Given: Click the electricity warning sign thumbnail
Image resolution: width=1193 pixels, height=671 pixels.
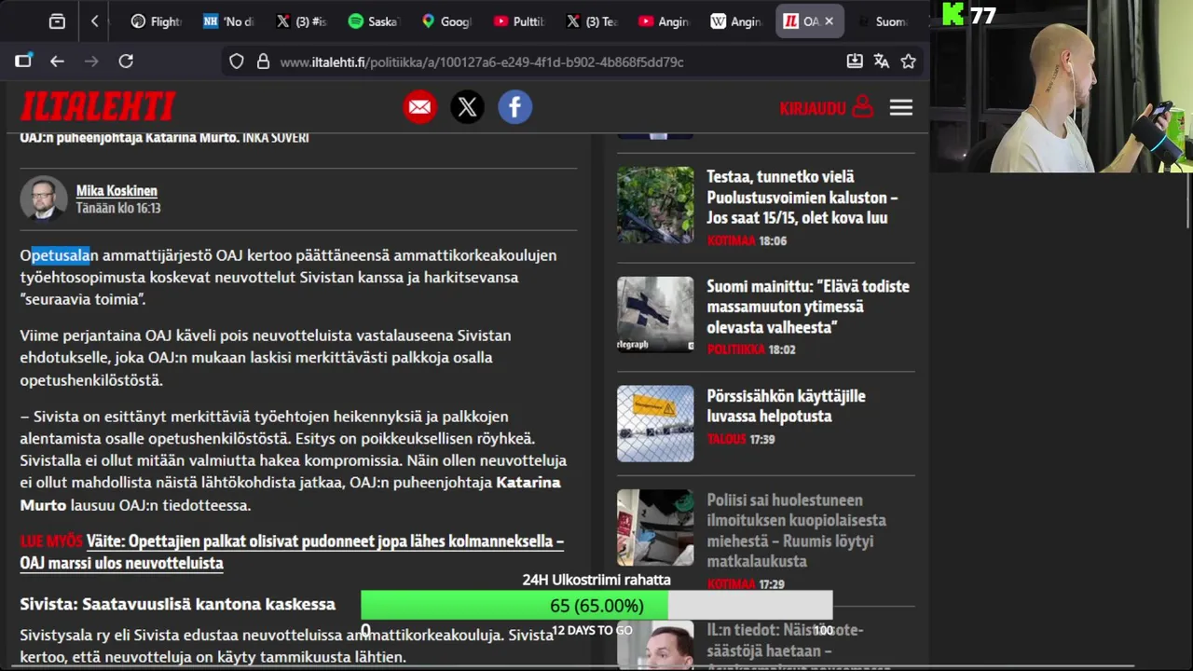Looking at the screenshot, I should click(x=655, y=424).
